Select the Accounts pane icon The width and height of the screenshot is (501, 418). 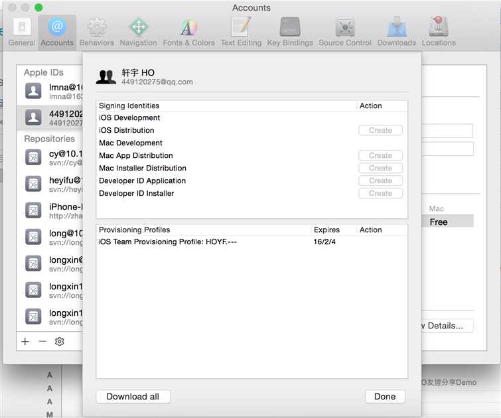(x=57, y=27)
